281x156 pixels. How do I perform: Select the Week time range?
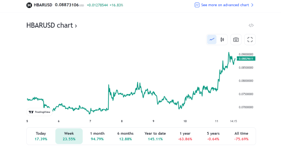click(69, 136)
